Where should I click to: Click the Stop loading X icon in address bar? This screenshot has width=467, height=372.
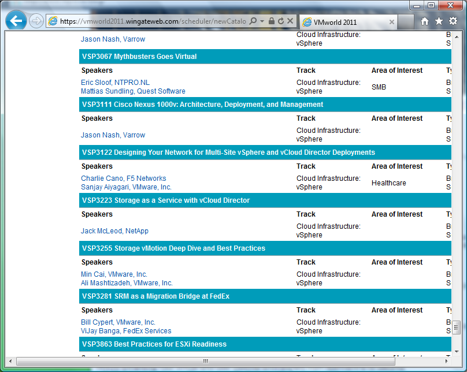290,21
